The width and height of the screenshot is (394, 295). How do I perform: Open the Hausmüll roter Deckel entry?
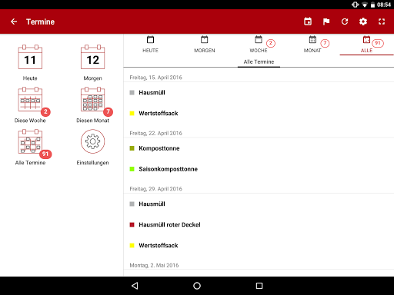(259, 224)
